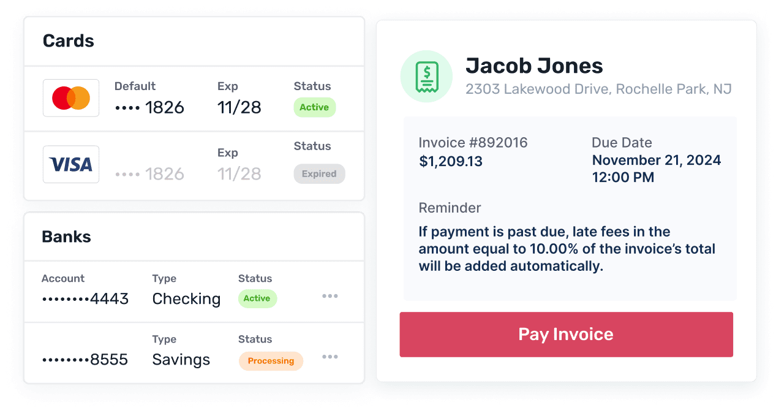Click the Cards section heading
776x413 pixels.
(69, 41)
